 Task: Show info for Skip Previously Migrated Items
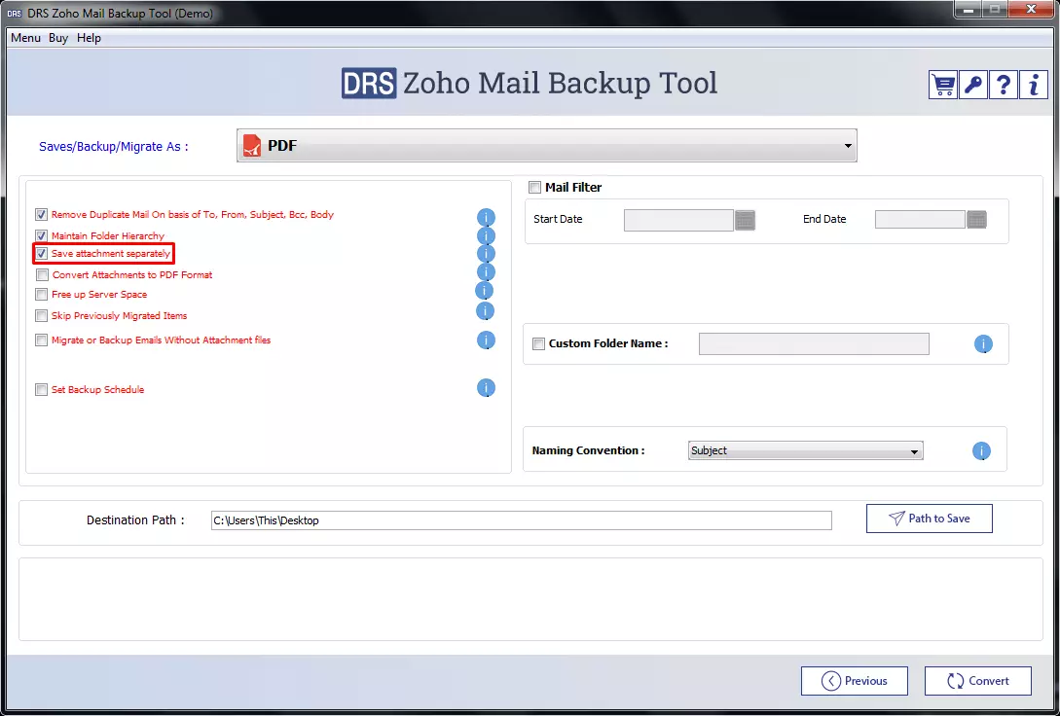485,311
